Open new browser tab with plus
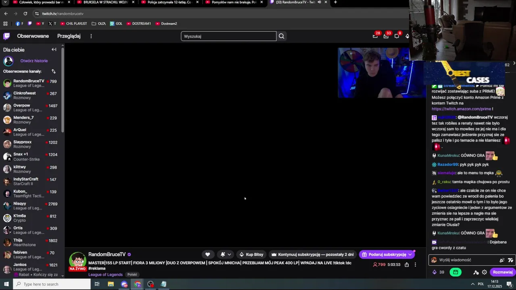Viewport: 516px width, 290px height. (335, 2)
